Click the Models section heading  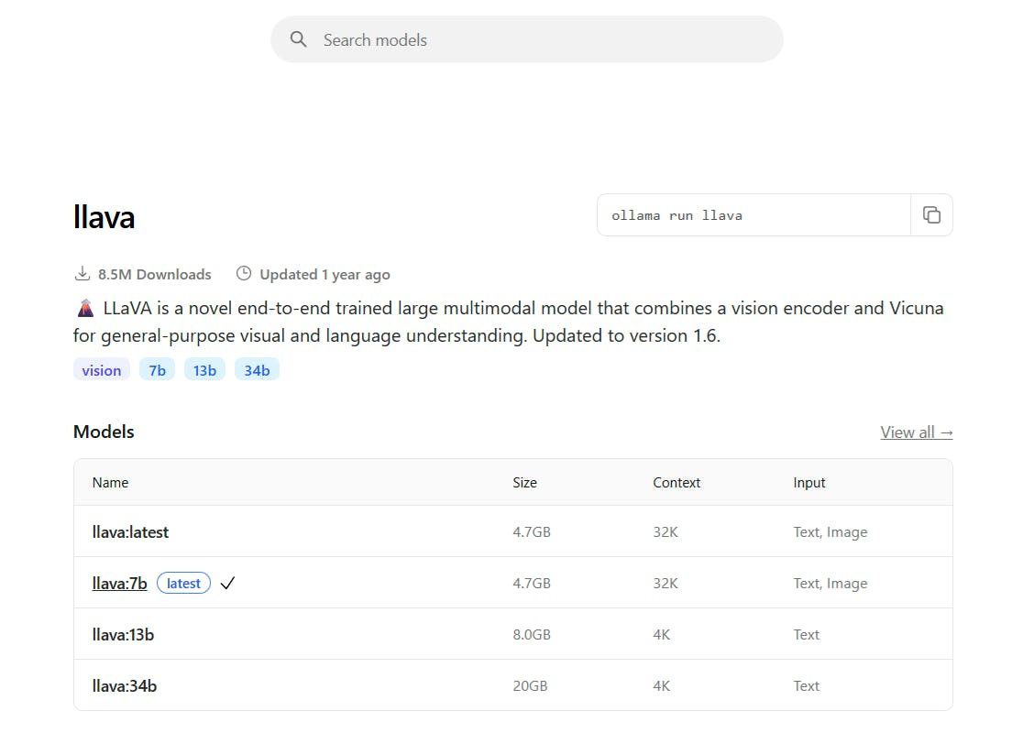click(104, 432)
